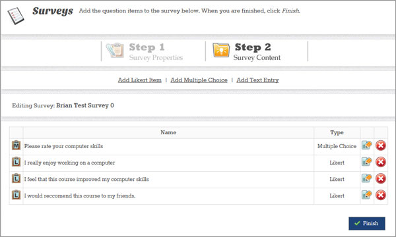Viewport: 396px width, 237px height.
Task: Edit 'I would reccomend this course' item
Action: click(367, 195)
